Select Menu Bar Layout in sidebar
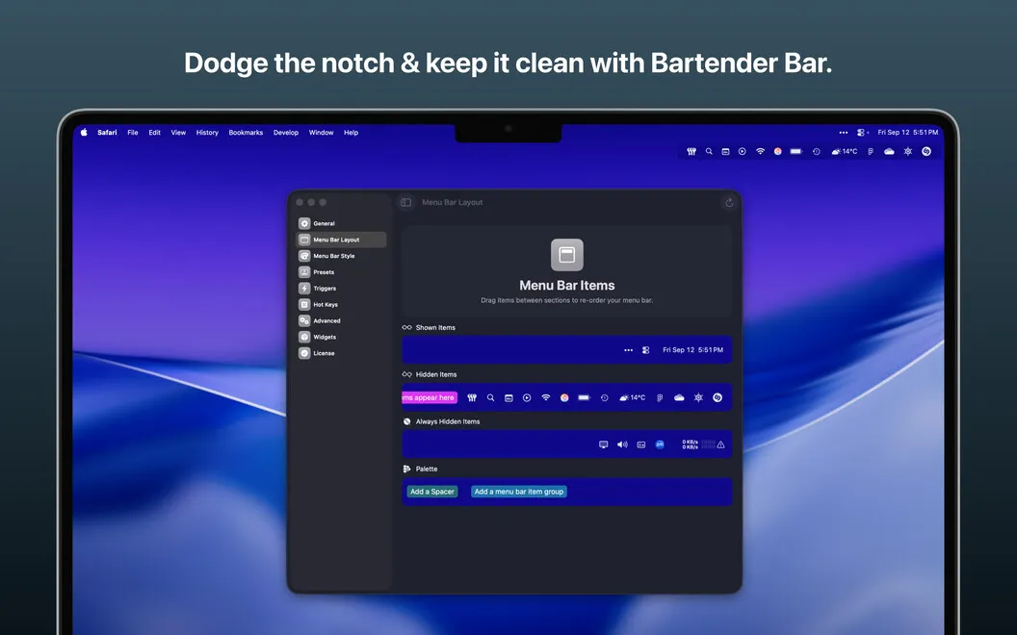The height and width of the screenshot is (635, 1017). (x=341, y=240)
